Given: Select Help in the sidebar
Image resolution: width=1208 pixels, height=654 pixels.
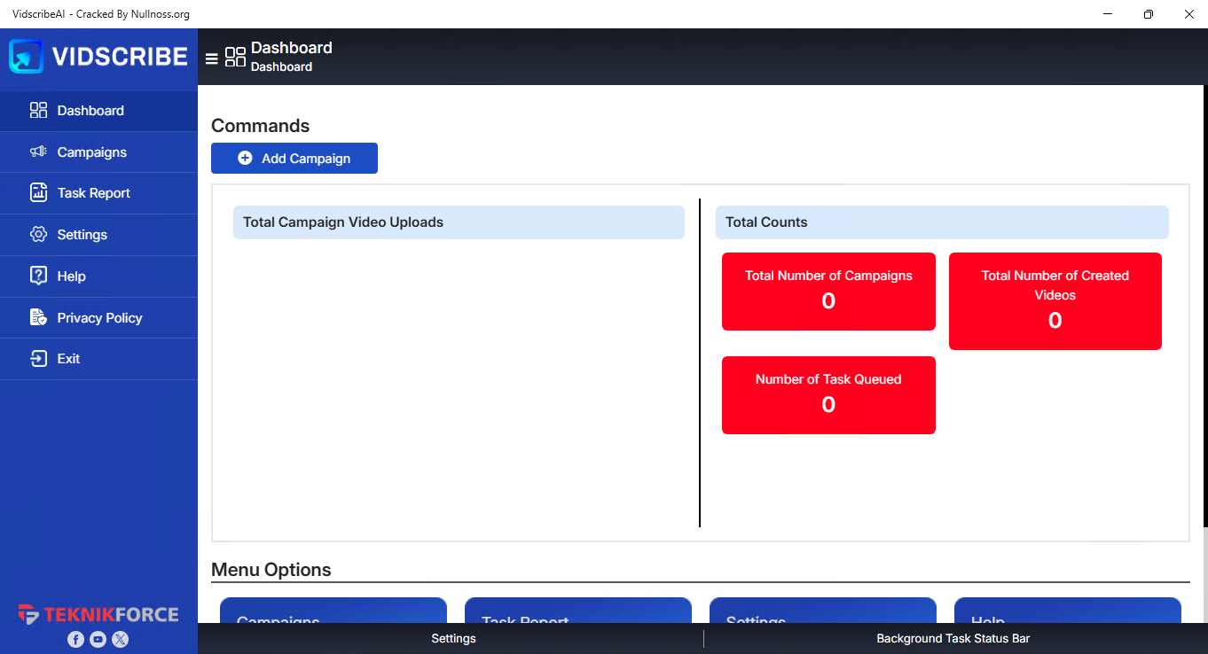Looking at the screenshot, I should coord(98,276).
